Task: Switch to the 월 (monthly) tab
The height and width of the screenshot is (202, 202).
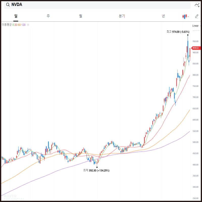Action: (x=81, y=16)
